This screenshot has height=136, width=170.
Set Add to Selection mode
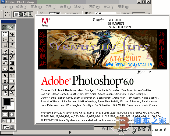tap(21, 14)
